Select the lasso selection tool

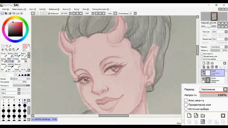(6, 46)
